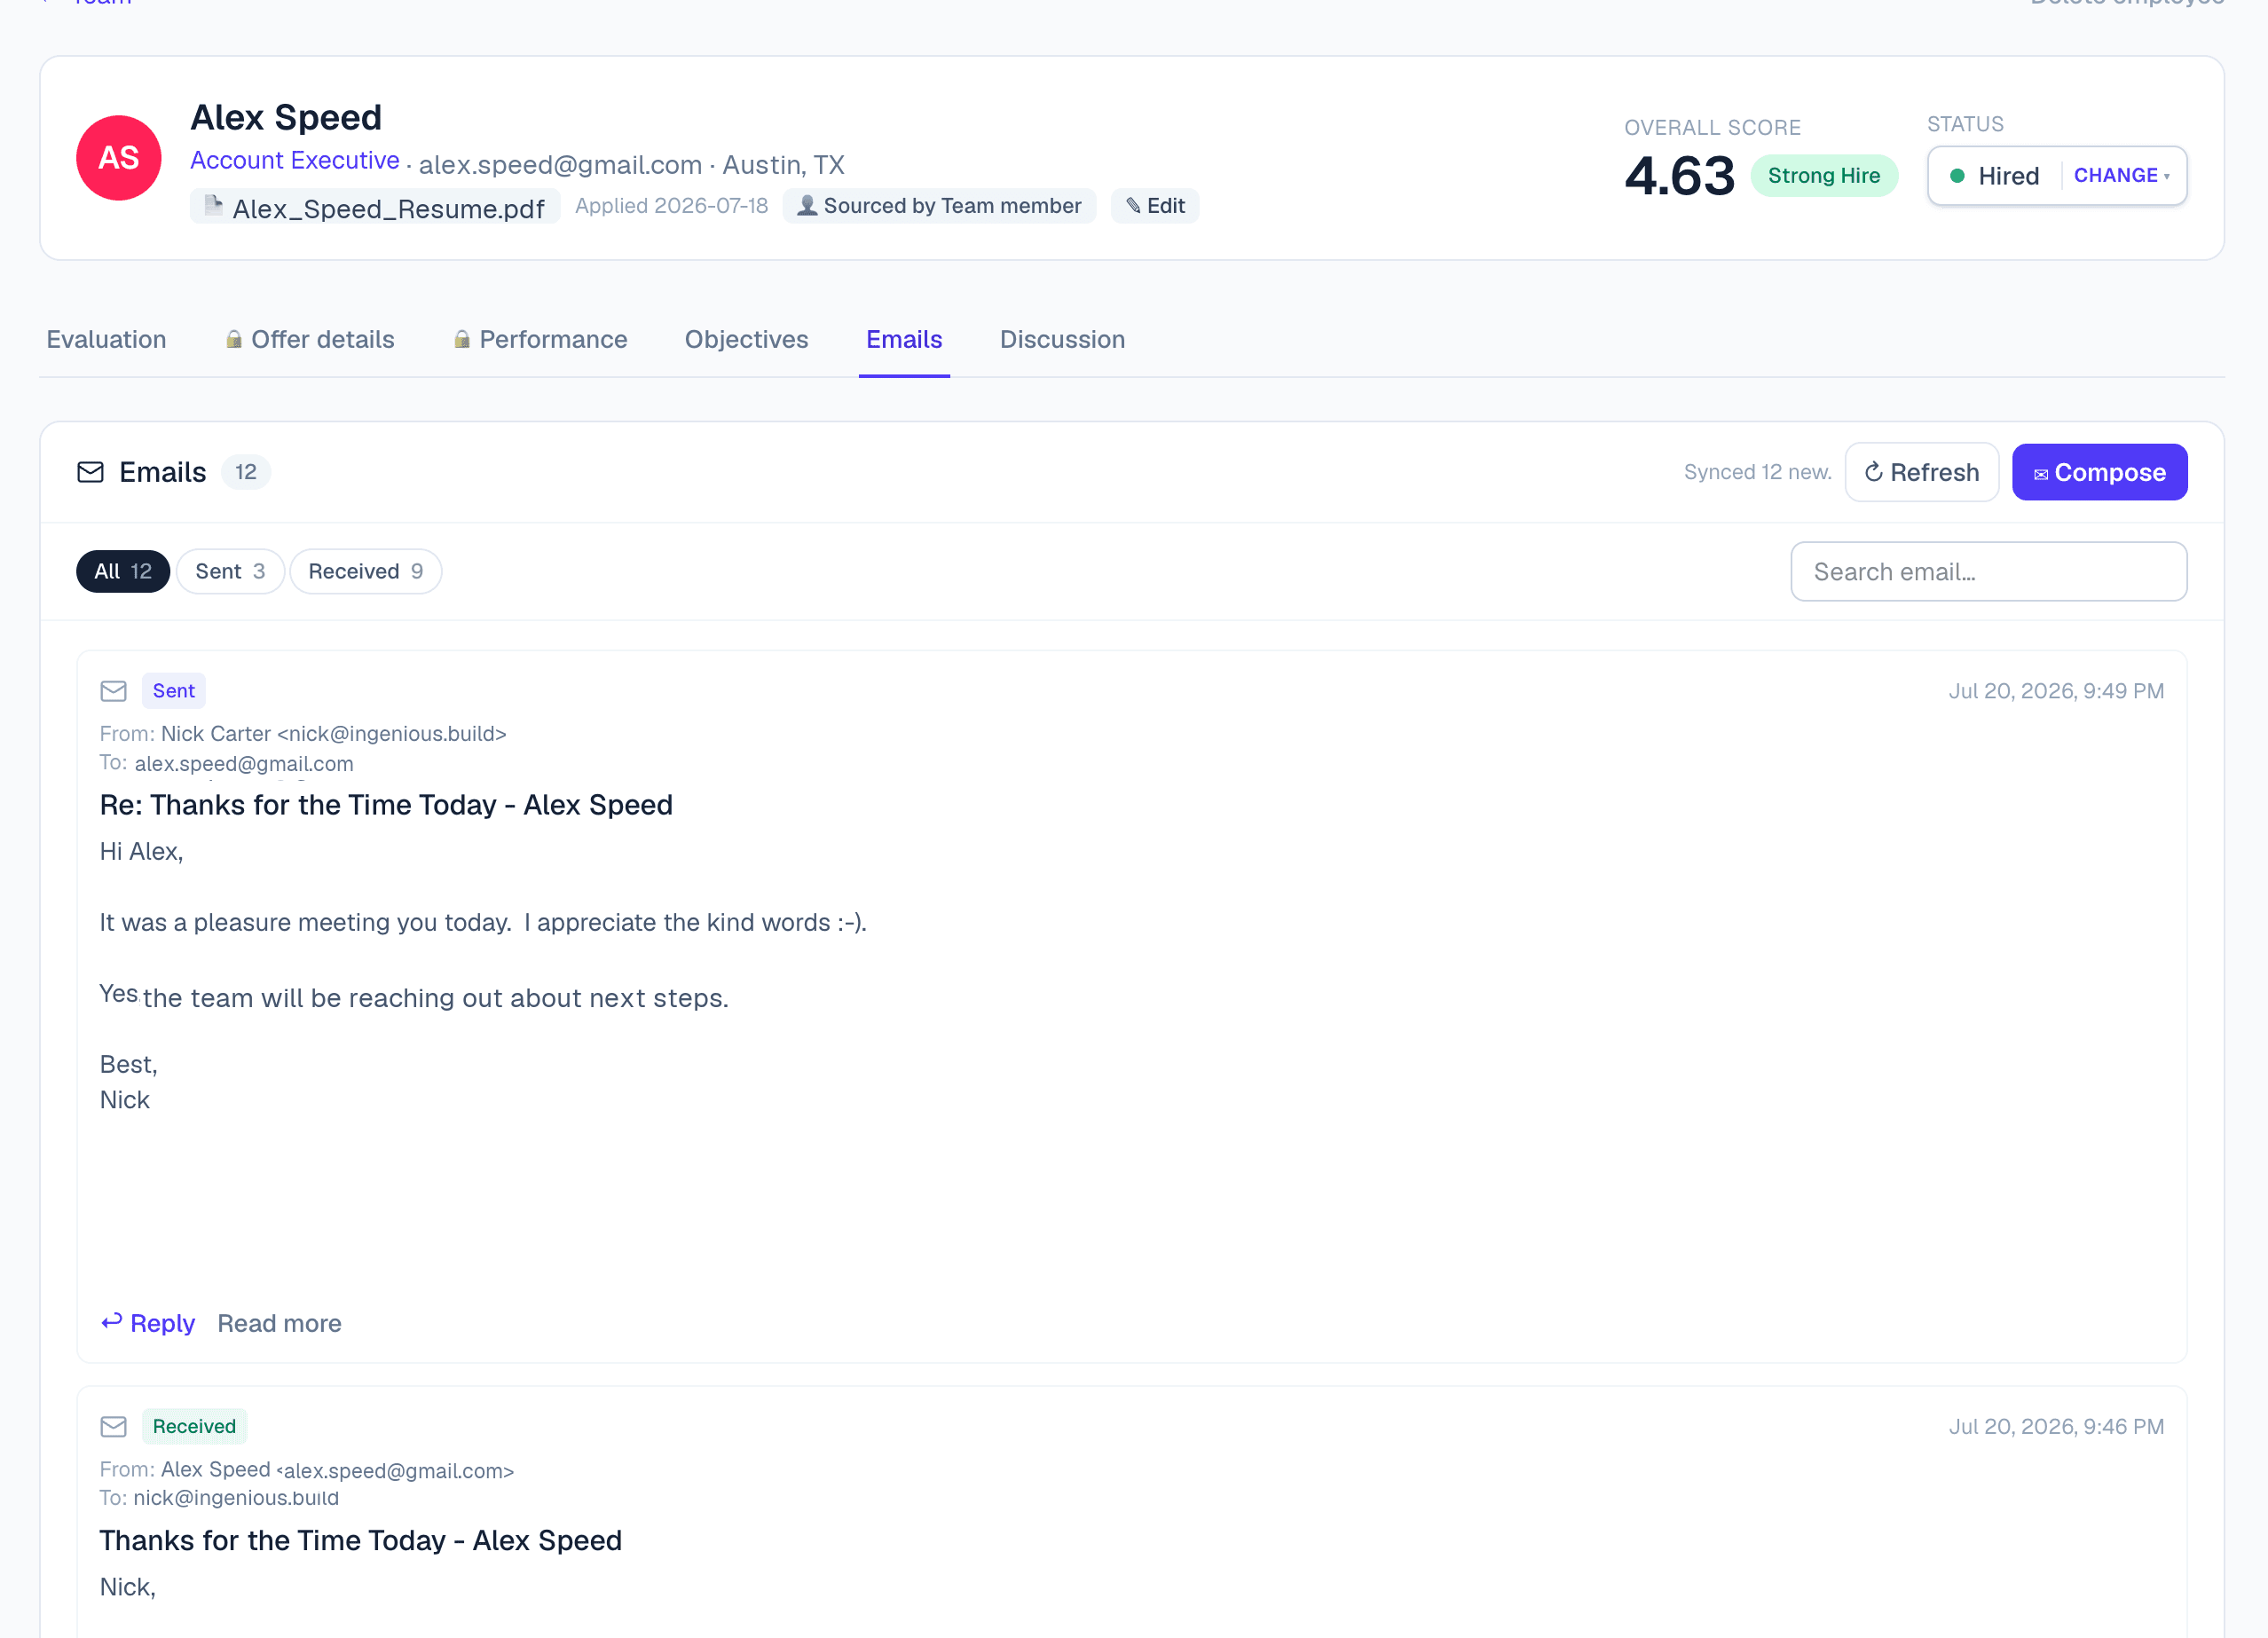Switch to the Evaluation tab
The image size is (2268, 1638).
click(106, 340)
